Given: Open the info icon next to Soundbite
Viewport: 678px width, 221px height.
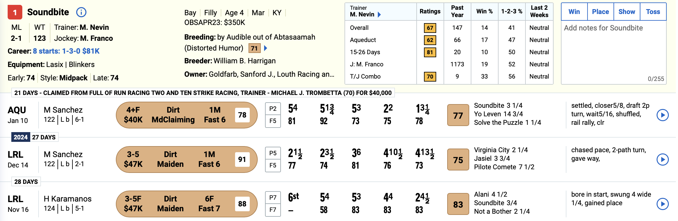Looking at the screenshot, I should [81, 12].
